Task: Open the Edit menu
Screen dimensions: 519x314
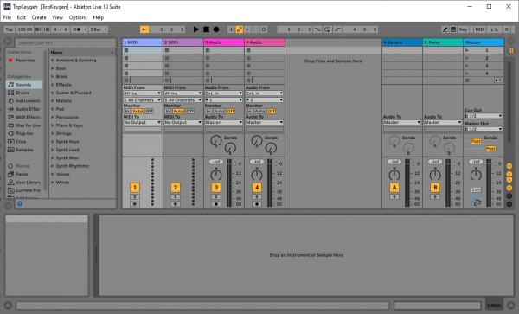Action: coord(21,17)
